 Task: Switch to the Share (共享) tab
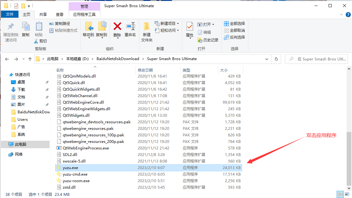point(43,14)
